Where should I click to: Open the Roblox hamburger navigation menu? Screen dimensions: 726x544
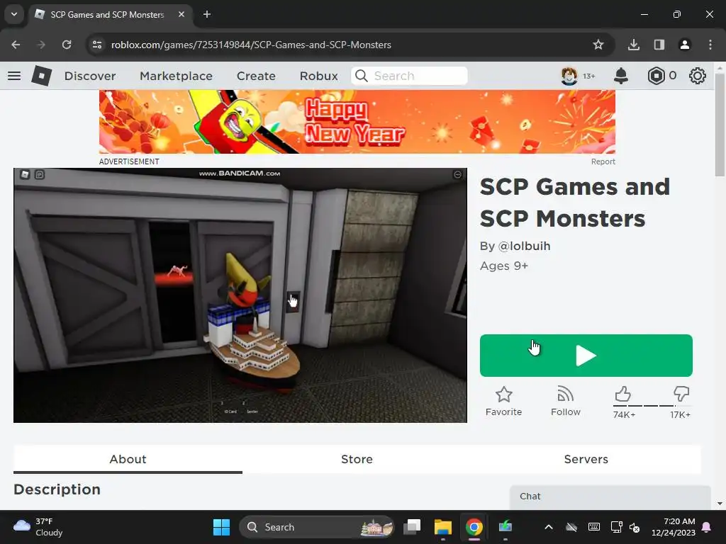14,76
